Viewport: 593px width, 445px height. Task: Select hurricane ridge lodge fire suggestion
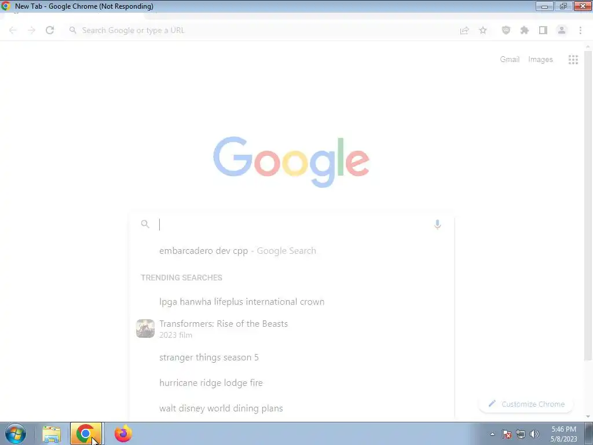coord(291,383)
